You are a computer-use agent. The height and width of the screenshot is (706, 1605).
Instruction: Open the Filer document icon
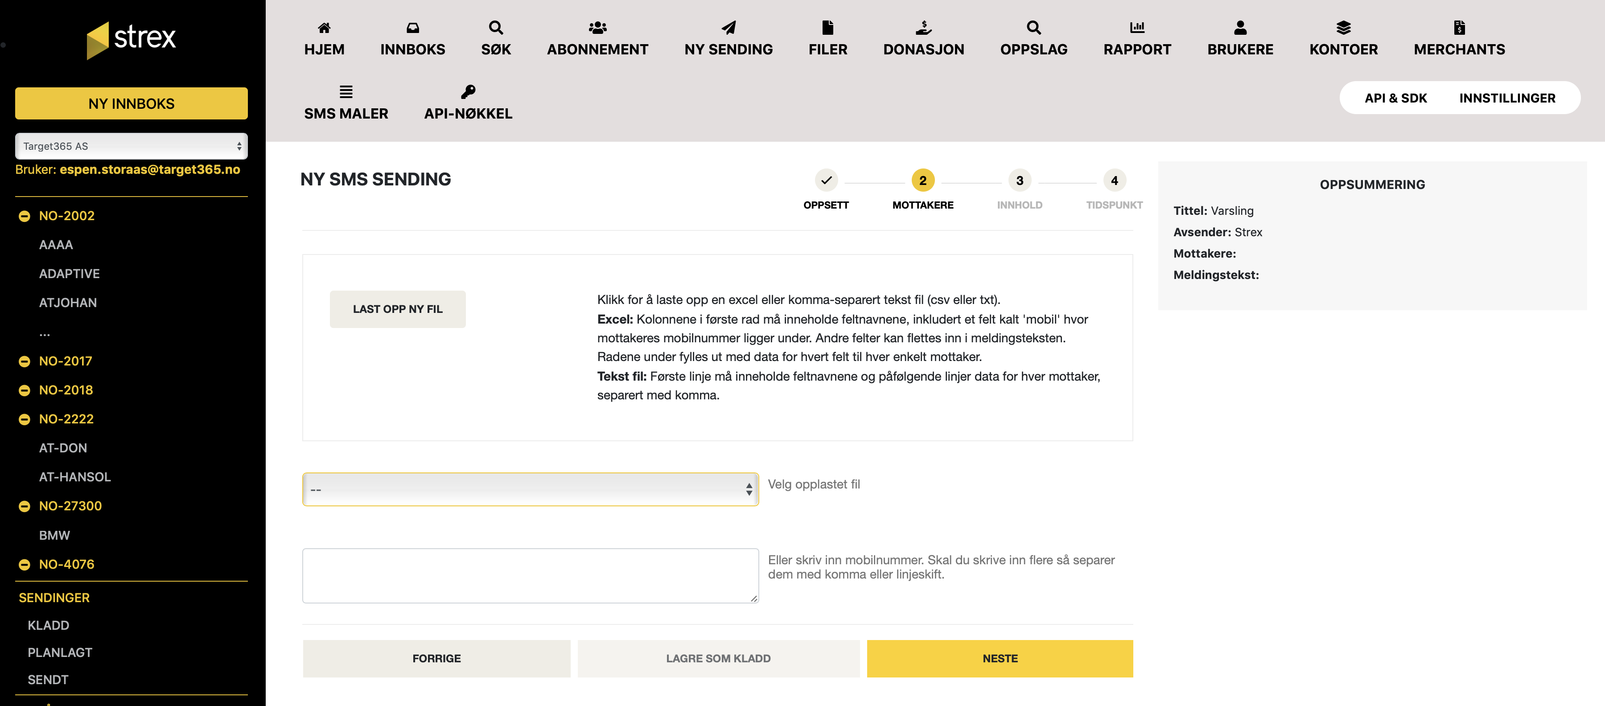tap(827, 28)
